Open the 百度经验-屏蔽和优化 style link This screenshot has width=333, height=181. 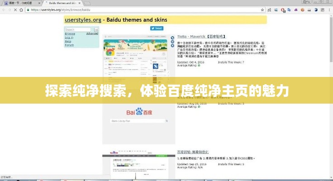193,152
